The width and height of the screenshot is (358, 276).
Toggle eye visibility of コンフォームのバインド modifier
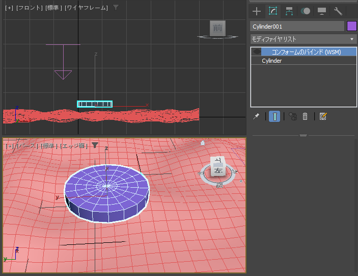tap(257, 52)
